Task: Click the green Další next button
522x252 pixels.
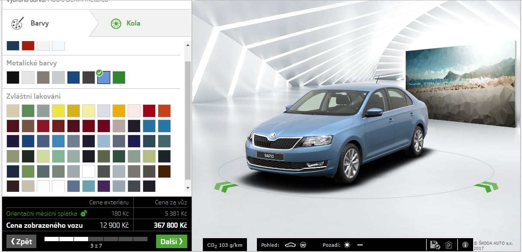Action: (172, 242)
